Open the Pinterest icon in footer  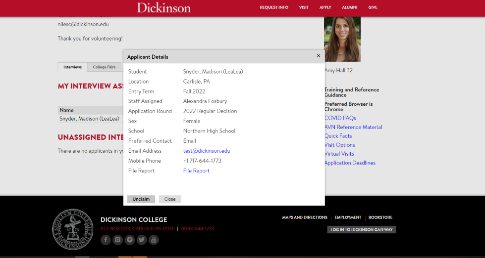click(x=130, y=240)
